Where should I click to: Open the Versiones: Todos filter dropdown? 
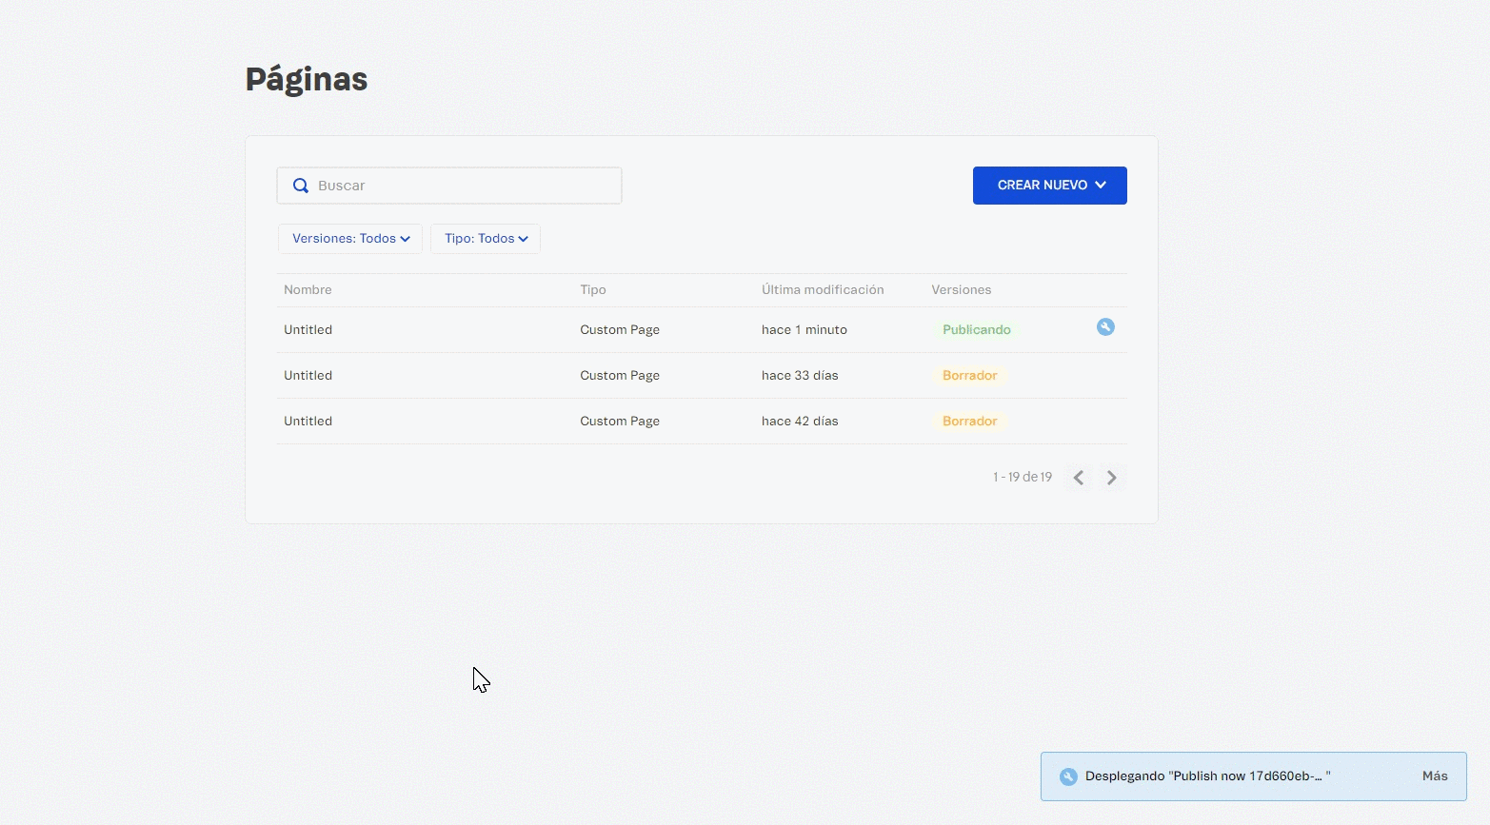point(350,239)
